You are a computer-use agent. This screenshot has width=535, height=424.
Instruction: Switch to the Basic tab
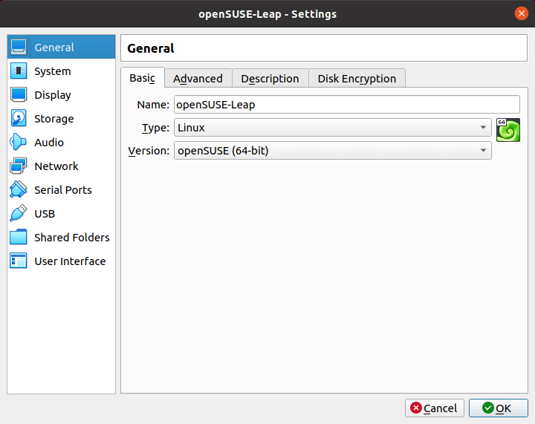pyautogui.click(x=142, y=78)
